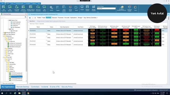
Task: Open the Storage view dropdown
Action: pyautogui.click(x=80, y=18)
